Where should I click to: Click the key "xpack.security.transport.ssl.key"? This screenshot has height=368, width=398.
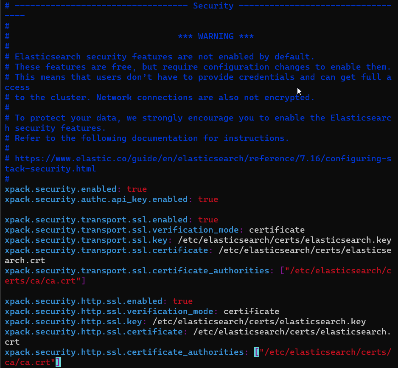click(86, 240)
